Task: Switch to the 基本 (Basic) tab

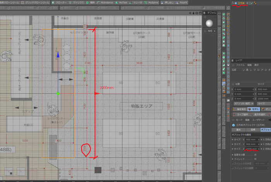Action: coord(238,130)
